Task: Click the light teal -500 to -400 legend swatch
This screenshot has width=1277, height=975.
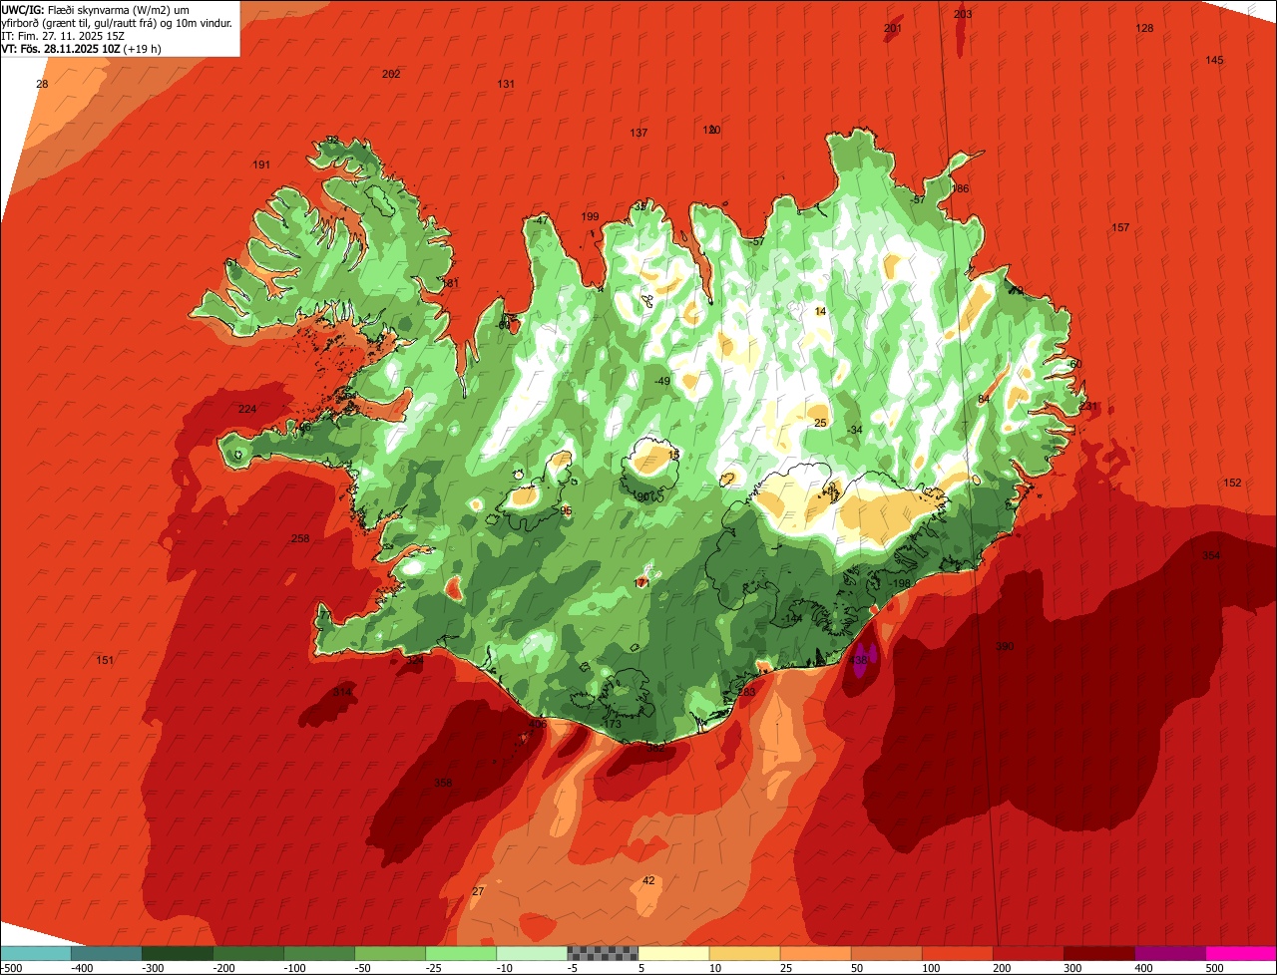Action: pyautogui.click(x=35, y=953)
